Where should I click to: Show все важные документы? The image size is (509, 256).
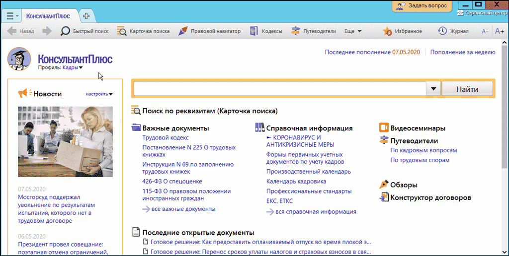click(183, 209)
